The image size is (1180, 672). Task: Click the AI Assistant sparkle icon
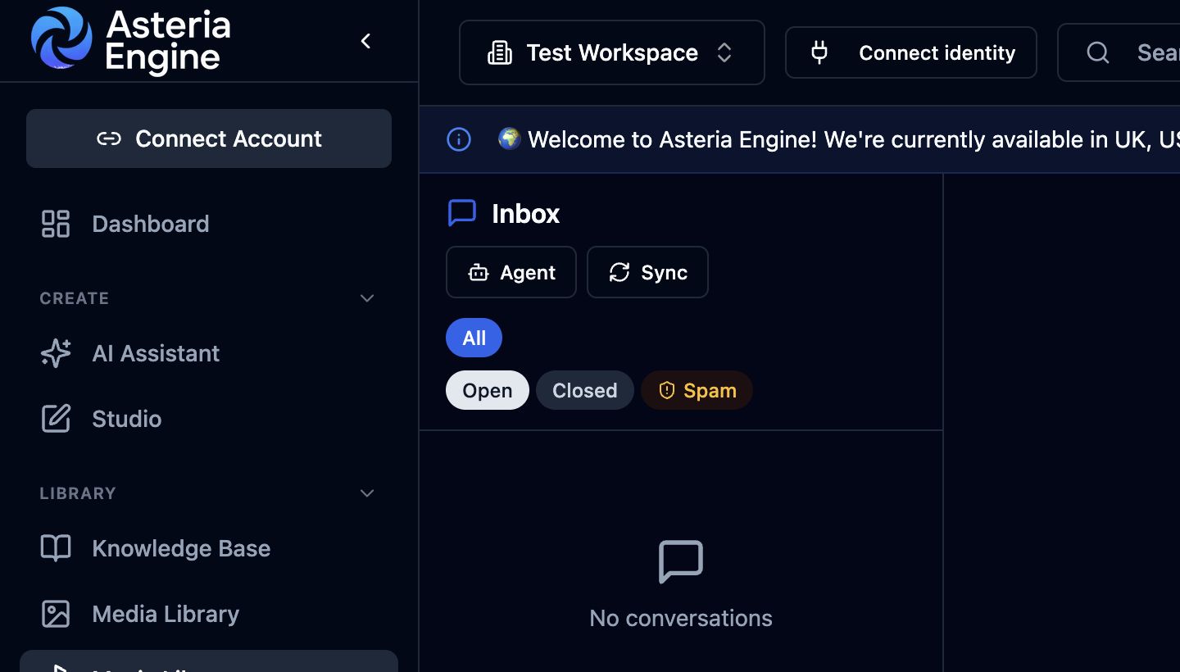point(56,353)
